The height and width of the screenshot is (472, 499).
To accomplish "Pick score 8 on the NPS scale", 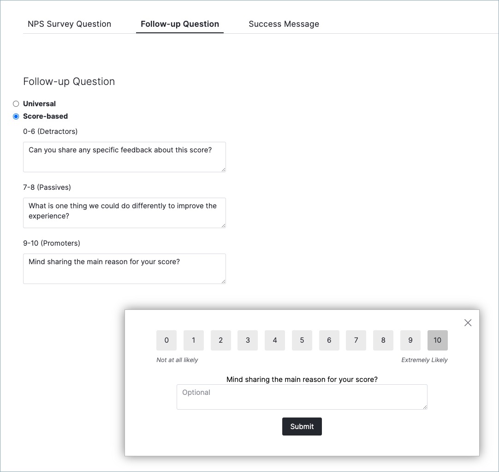I will (383, 340).
